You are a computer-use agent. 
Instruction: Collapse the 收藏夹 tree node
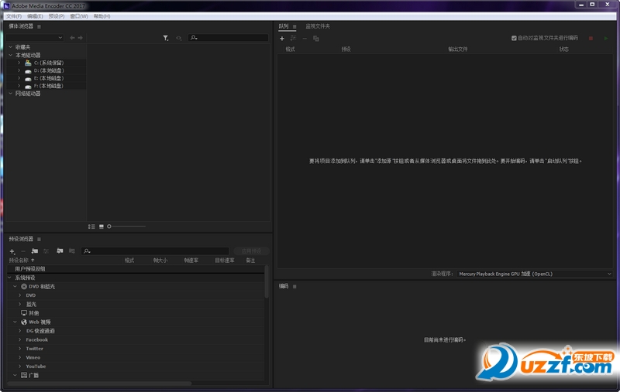pos(11,47)
